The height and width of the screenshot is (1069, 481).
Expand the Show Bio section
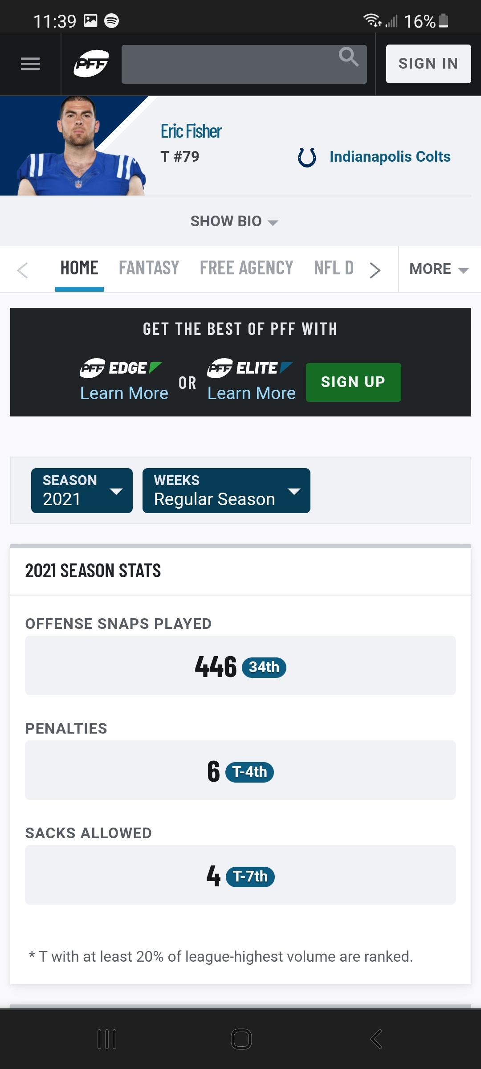pos(234,221)
